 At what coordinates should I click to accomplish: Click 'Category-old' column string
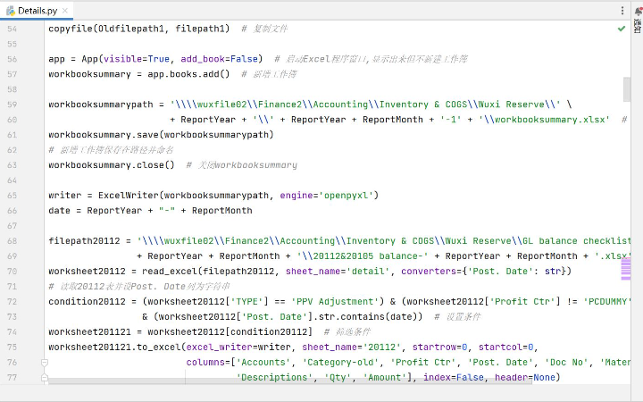[x=340, y=363]
